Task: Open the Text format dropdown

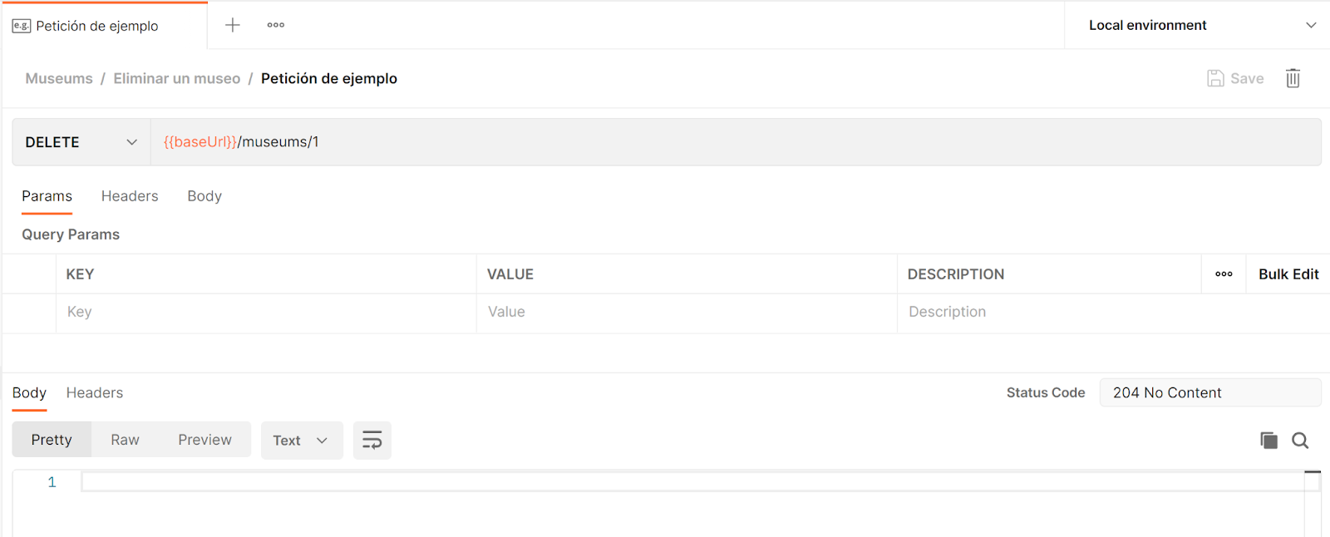Action: pos(300,440)
